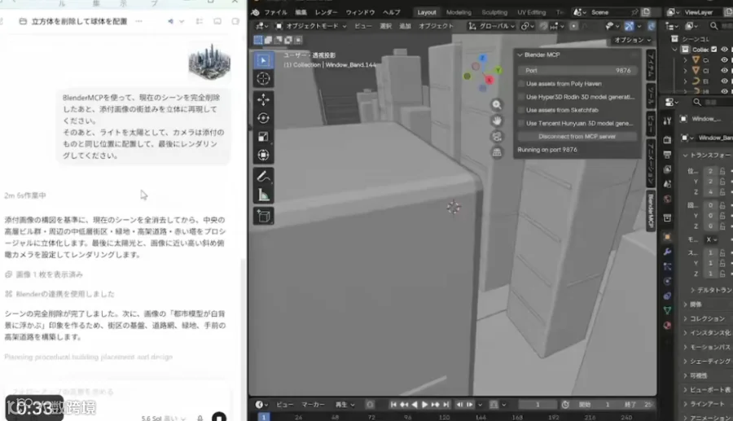The width and height of the screenshot is (733, 421).
Task: Open the Material properties tab (red sphere)
Action: (667, 325)
